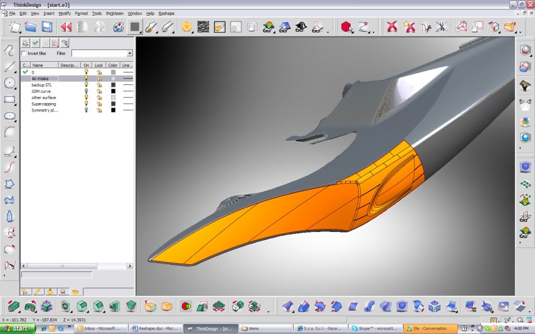The image size is (535, 334).
Task: Toggle lock for backup STL layer
Action: pyautogui.click(x=99, y=85)
